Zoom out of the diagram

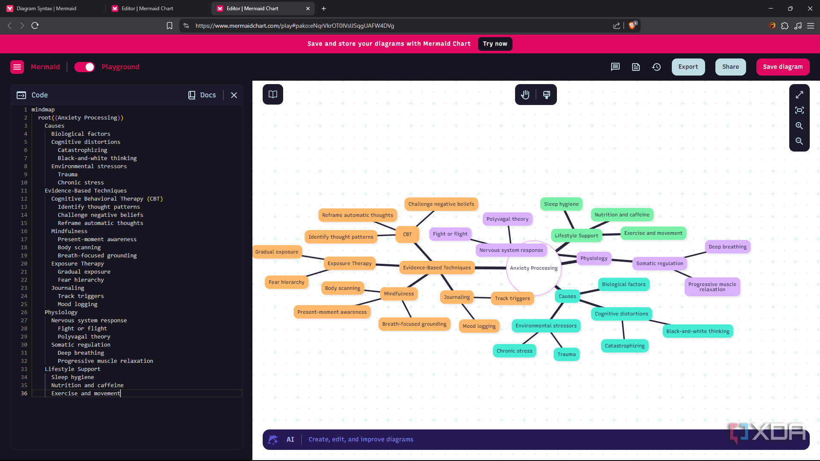tap(799, 141)
